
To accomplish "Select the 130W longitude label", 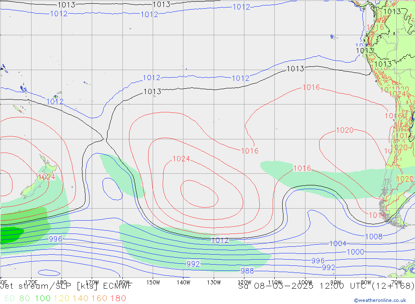I will [x=214, y=282].
